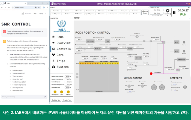
Task: Click the pause simulation icon
Action: click(174, 13)
